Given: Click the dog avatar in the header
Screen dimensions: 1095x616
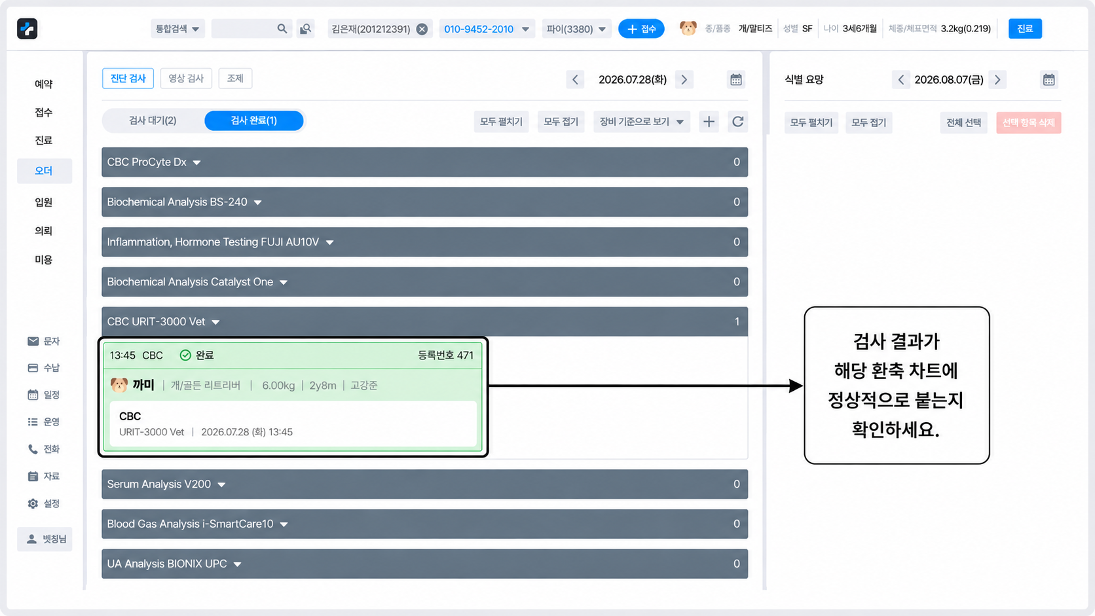Looking at the screenshot, I should click(688, 28).
